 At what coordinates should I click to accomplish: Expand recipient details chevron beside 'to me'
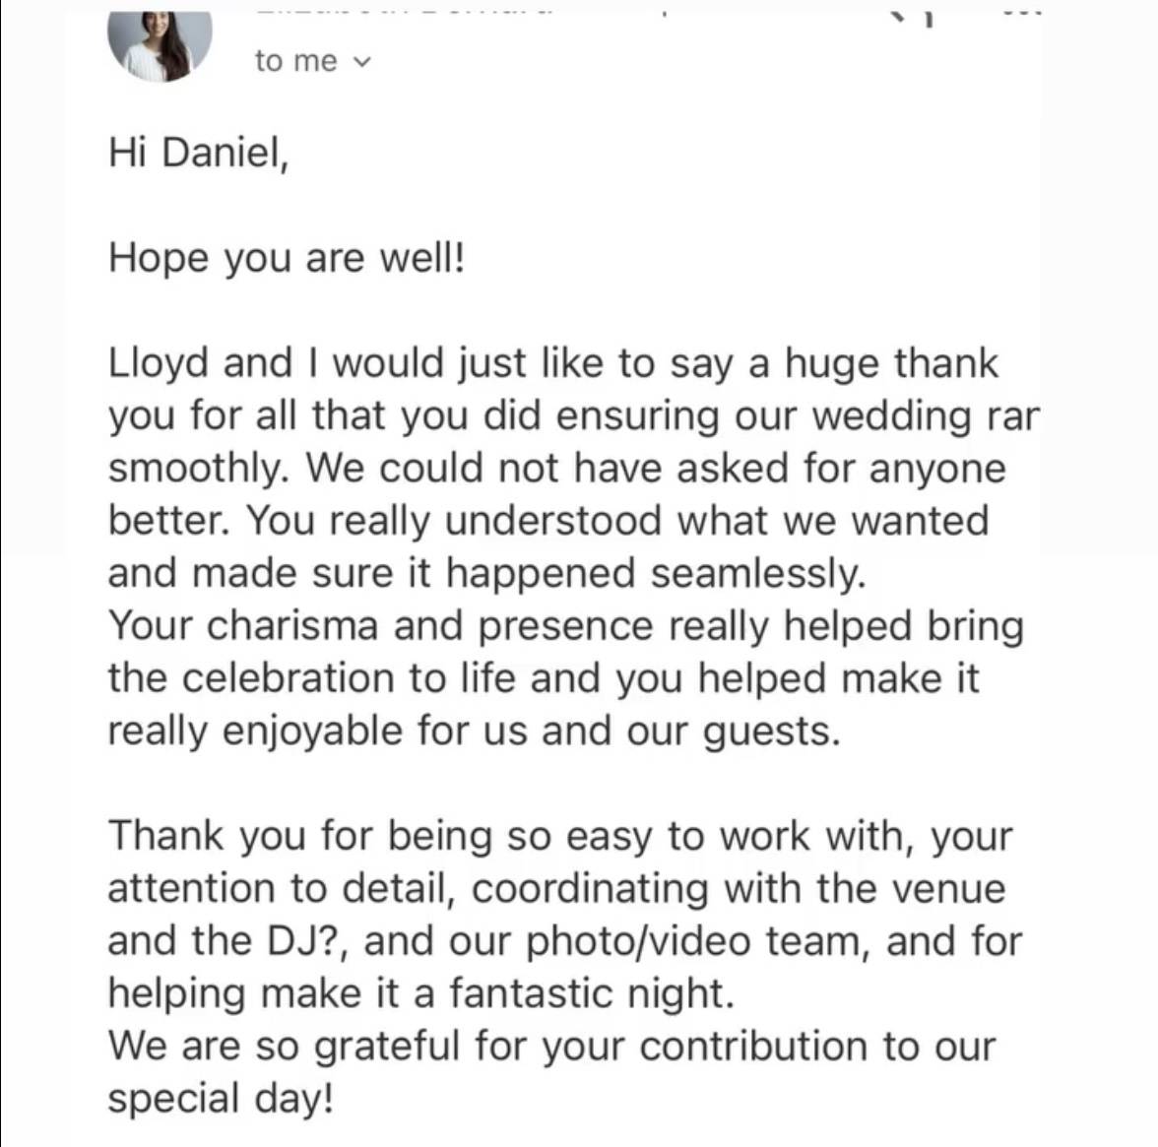click(362, 62)
